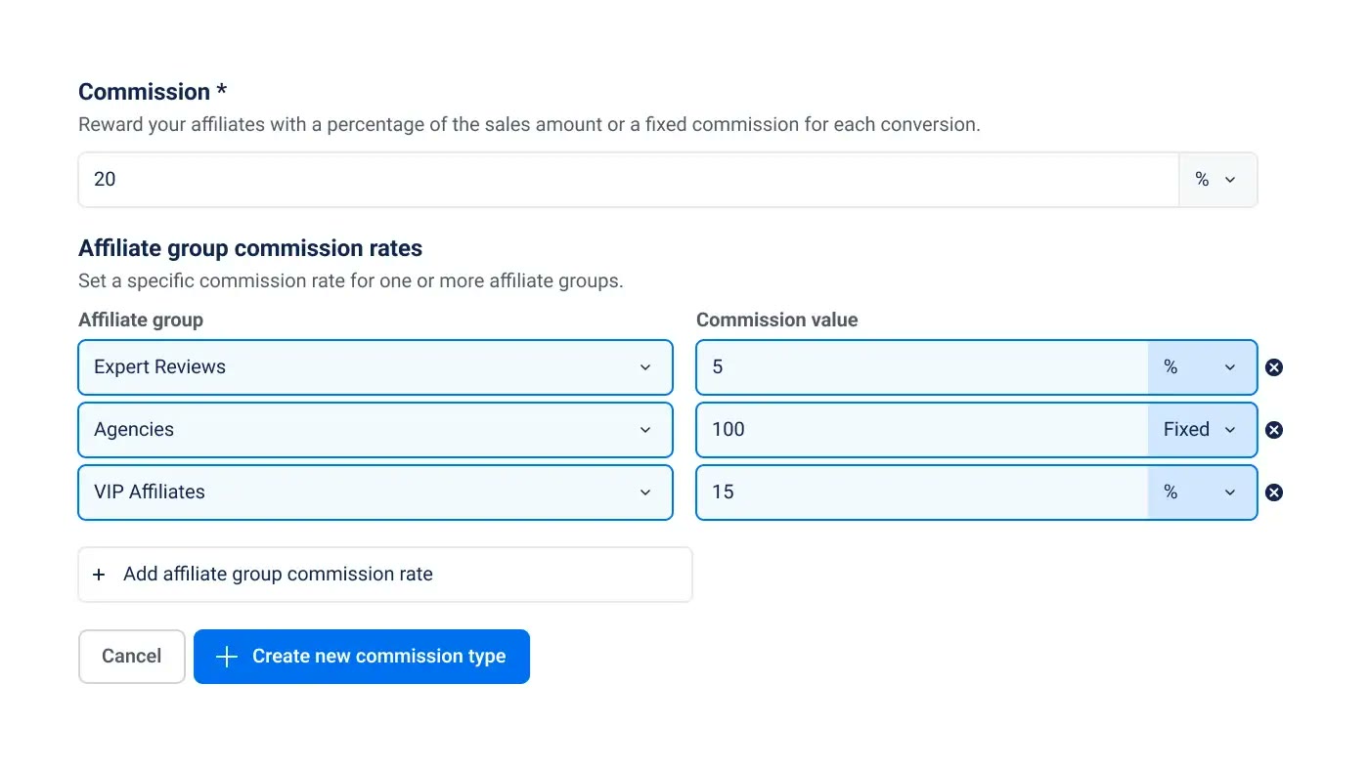
Task: Open Expert Reviews commission type selector
Action: [1202, 367]
